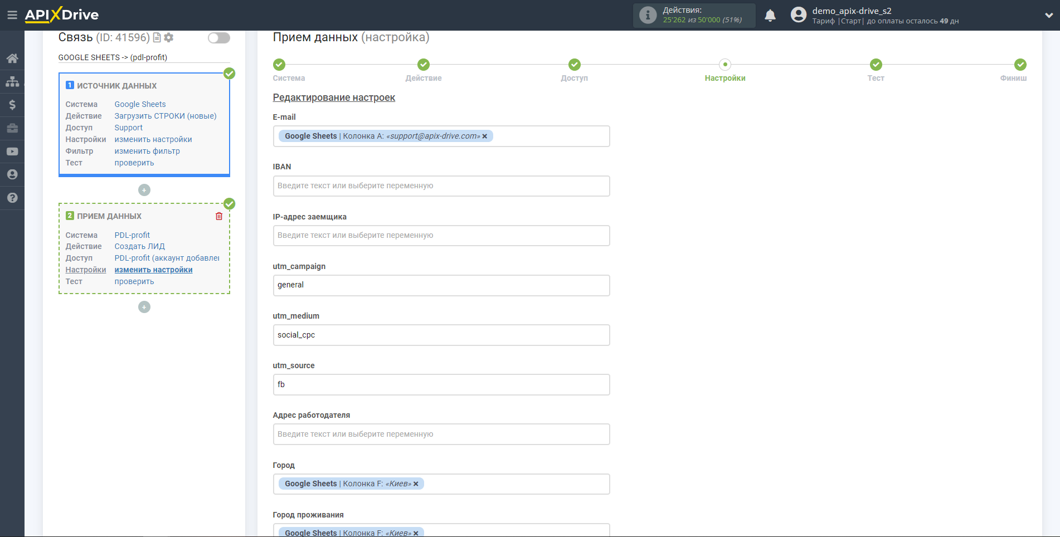Expand the account dropdown chevron
Screen dimensions: 1060x537
point(1048,16)
